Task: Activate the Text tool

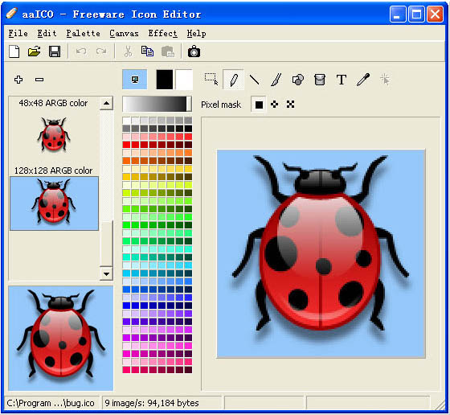Action: pyautogui.click(x=342, y=80)
